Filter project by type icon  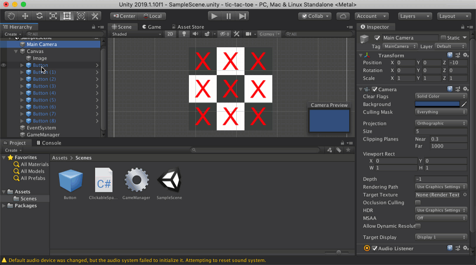pyautogui.click(x=329, y=150)
